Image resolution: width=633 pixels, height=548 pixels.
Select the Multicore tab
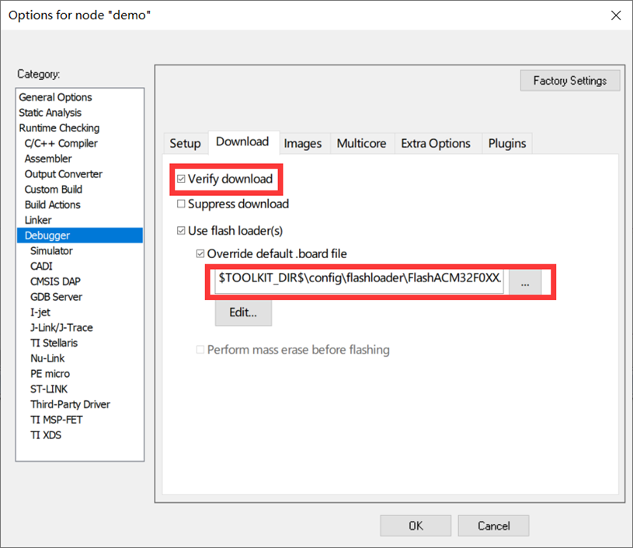pos(361,144)
